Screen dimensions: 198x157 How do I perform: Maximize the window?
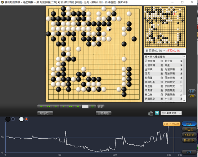coord(182,2)
